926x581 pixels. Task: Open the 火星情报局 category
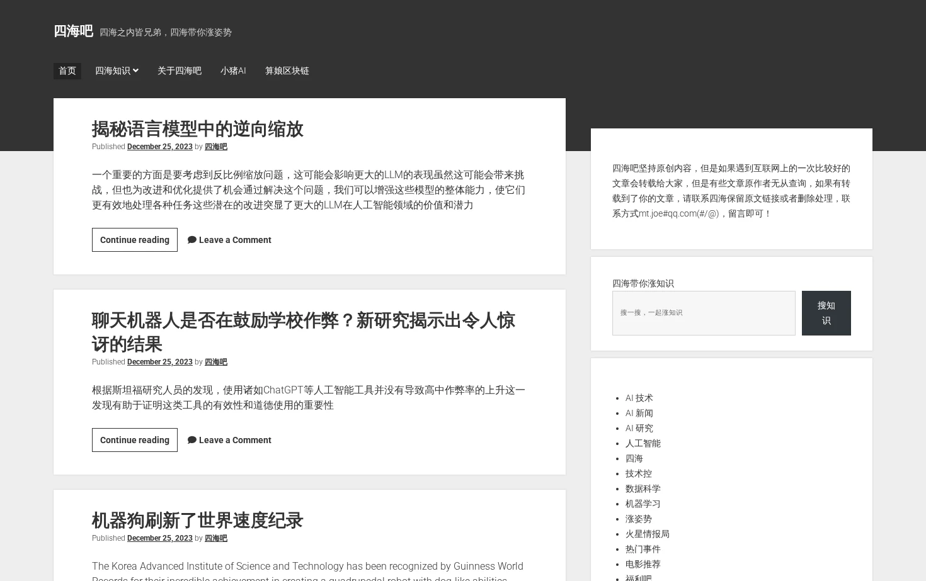(x=647, y=534)
